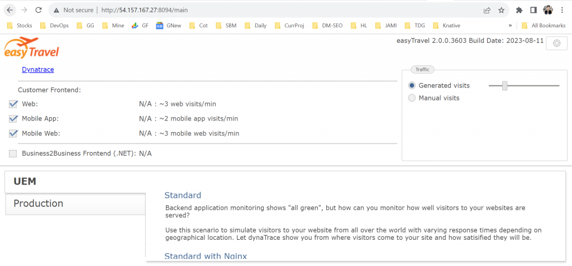Click the traffic visits slider handle
572x266 pixels.
click(504, 85)
